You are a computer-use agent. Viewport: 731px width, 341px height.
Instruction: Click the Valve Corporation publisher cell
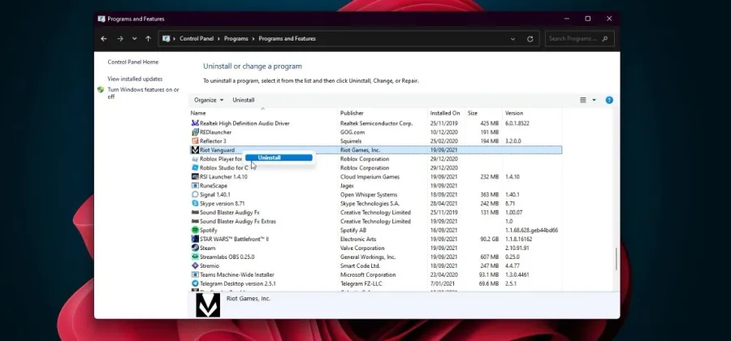point(362,248)
